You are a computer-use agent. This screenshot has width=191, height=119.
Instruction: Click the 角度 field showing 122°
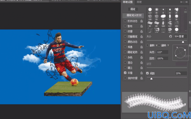pyautogui.click(x=162, y=52)
